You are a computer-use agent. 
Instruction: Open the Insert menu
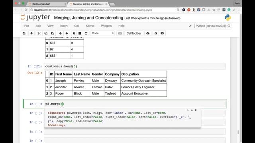[x=64, y=26]
